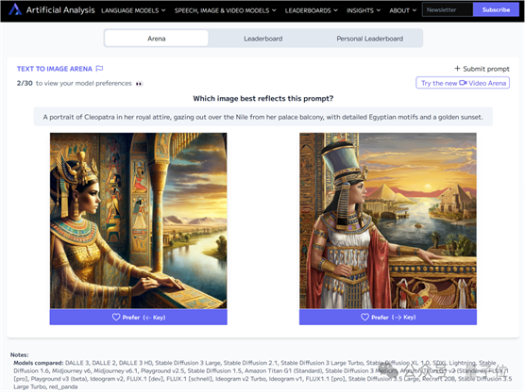This screenshot has height=392, width=525.
Task: Switch to the Personal Leaderboard tab
Action: click(x=369, y=39)
